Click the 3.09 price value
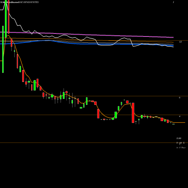 (x=179, y=138)
